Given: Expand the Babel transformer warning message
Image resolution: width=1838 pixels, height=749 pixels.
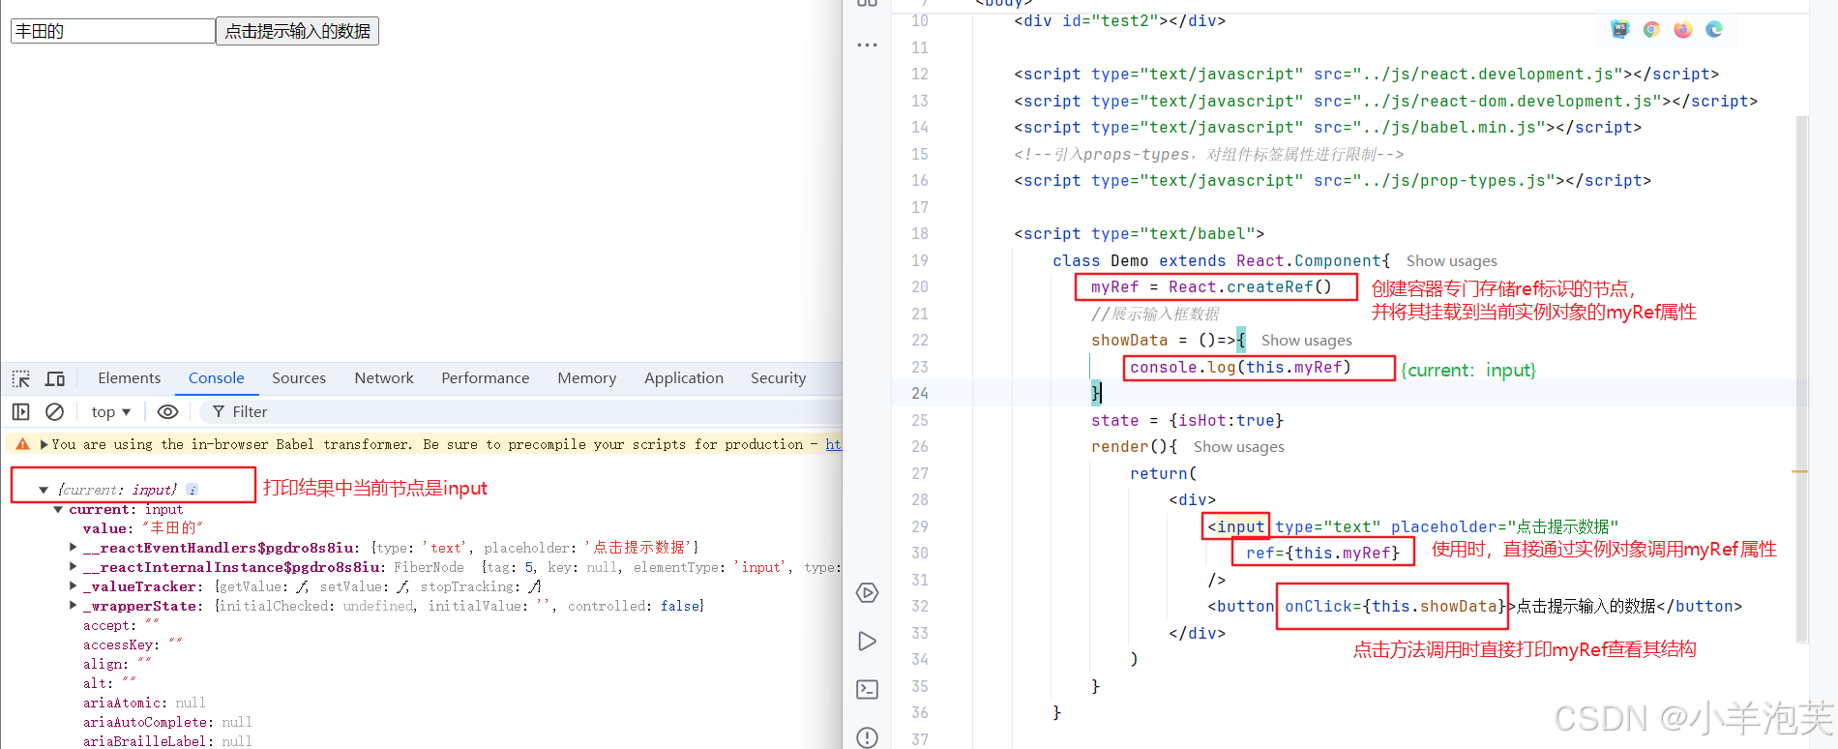Looking at the screenshot, I should point(44,445).
